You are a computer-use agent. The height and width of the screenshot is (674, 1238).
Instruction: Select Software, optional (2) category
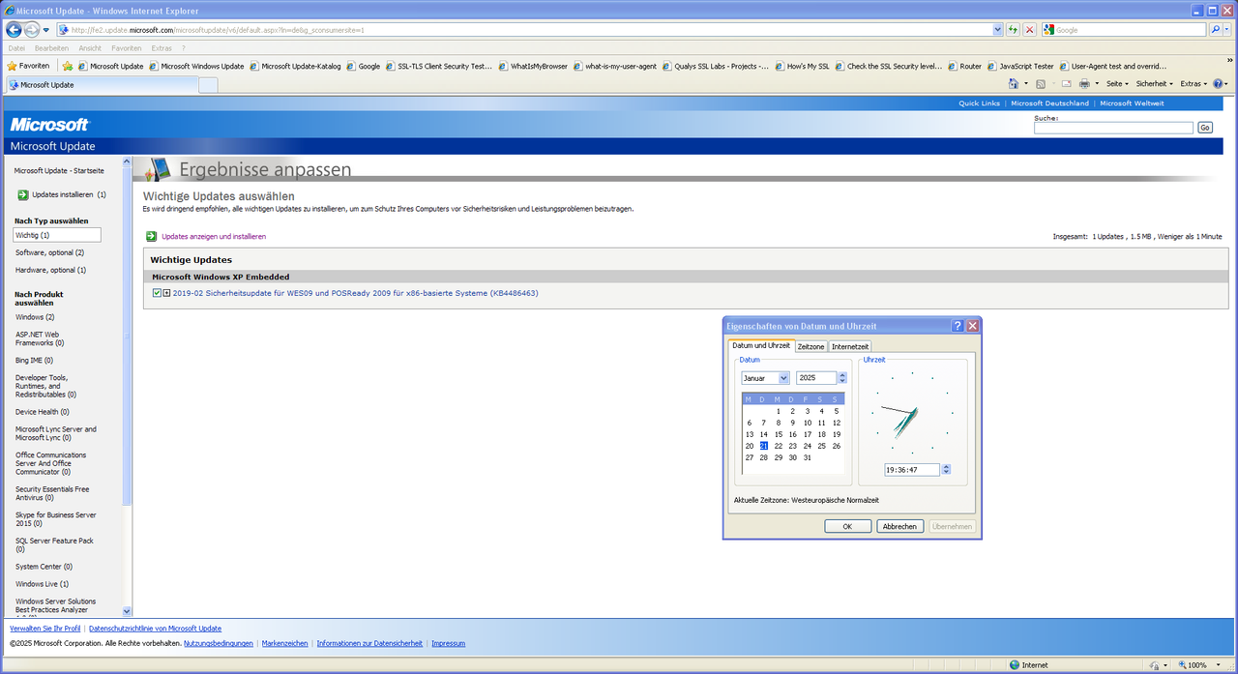click(50, 252)
